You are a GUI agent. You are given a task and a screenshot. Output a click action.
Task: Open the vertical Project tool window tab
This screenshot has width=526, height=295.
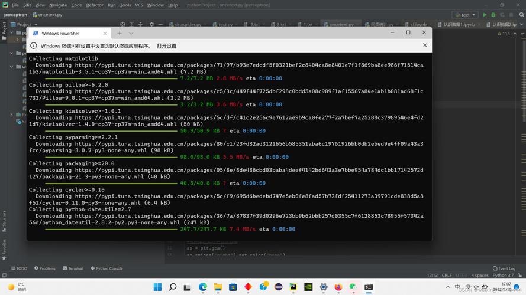[x=4, y=31]
